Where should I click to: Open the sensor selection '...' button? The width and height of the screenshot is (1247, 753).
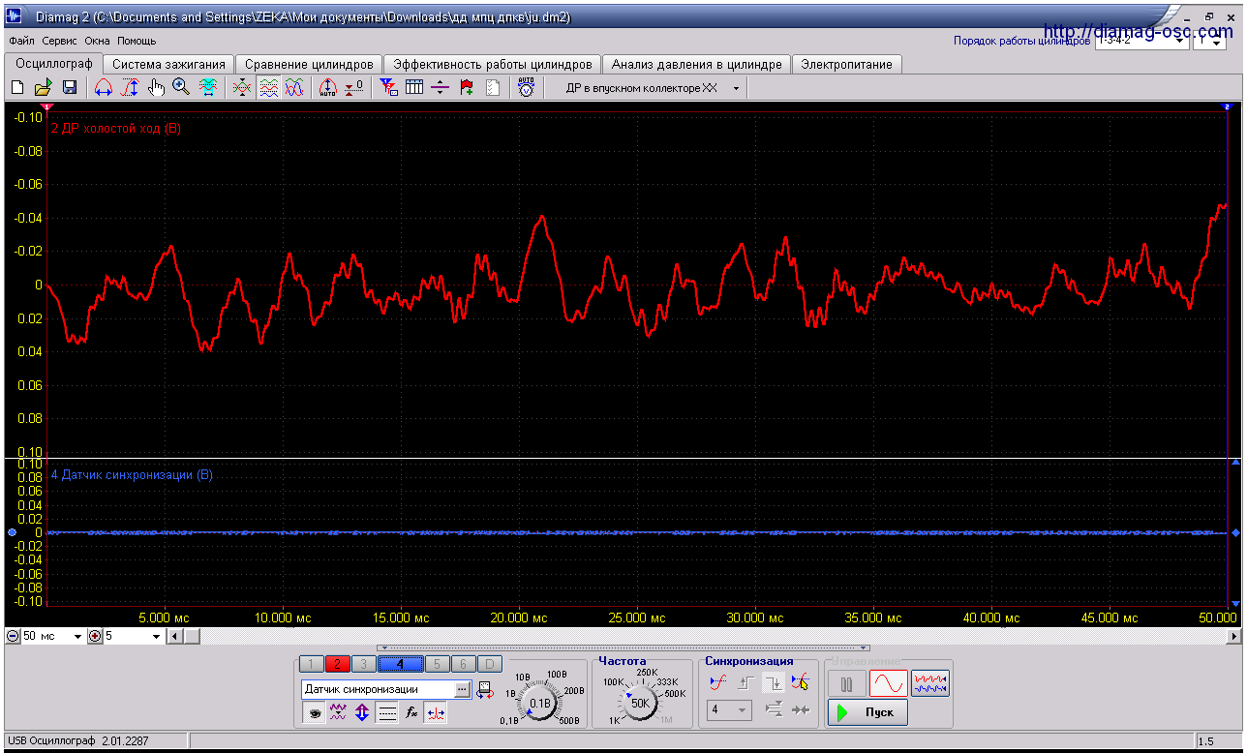[x=462, y=689]
